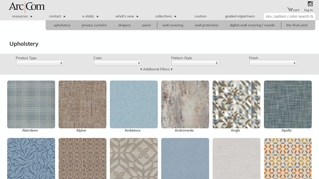
Task: Expand the resources menu
Action: tap(22, 16)
